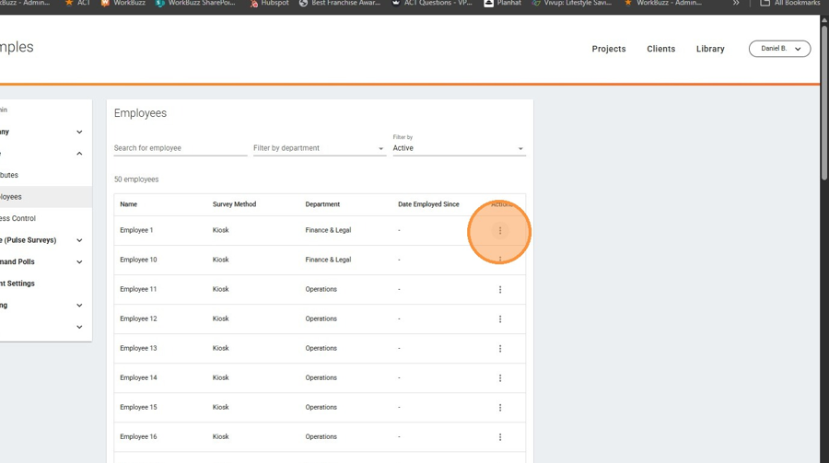Open the Clients menu item

point(660,49)
